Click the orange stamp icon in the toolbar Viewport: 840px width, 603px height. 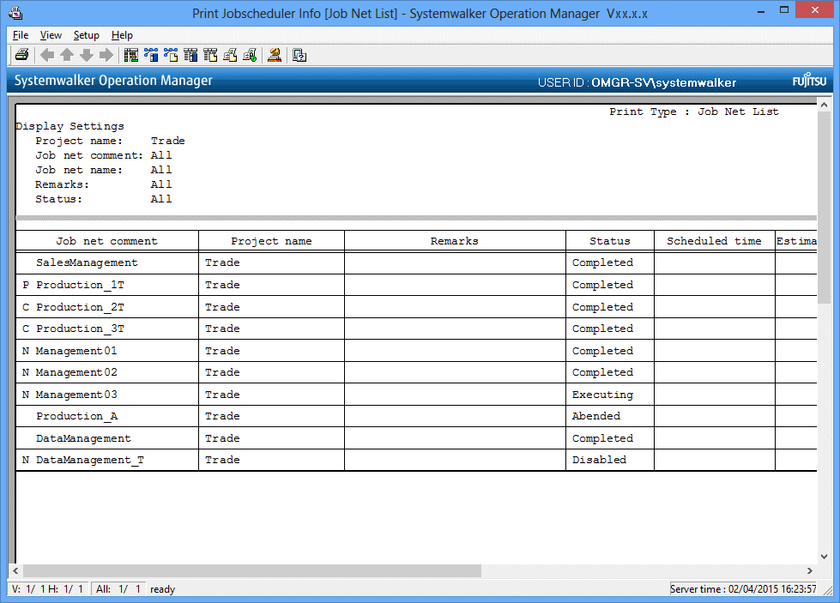pos(274,56)
